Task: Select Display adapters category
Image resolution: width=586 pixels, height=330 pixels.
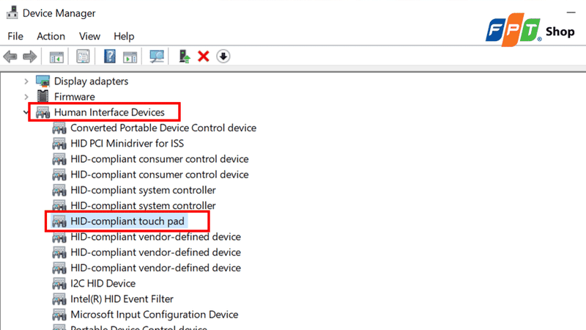Action: [91, 81]
